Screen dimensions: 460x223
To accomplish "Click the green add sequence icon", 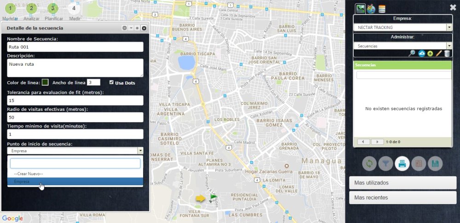I will pyautogui.click(x=430, y=54).
